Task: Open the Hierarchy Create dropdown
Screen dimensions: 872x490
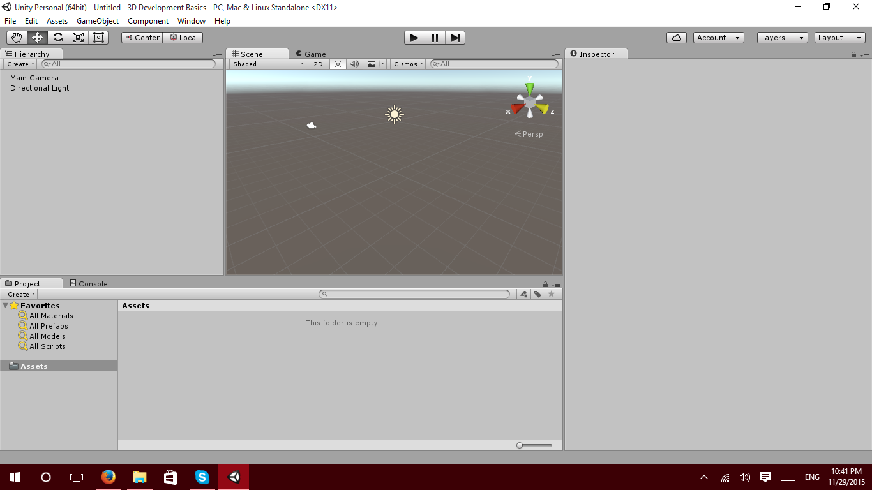Action: tap(20, 64)
